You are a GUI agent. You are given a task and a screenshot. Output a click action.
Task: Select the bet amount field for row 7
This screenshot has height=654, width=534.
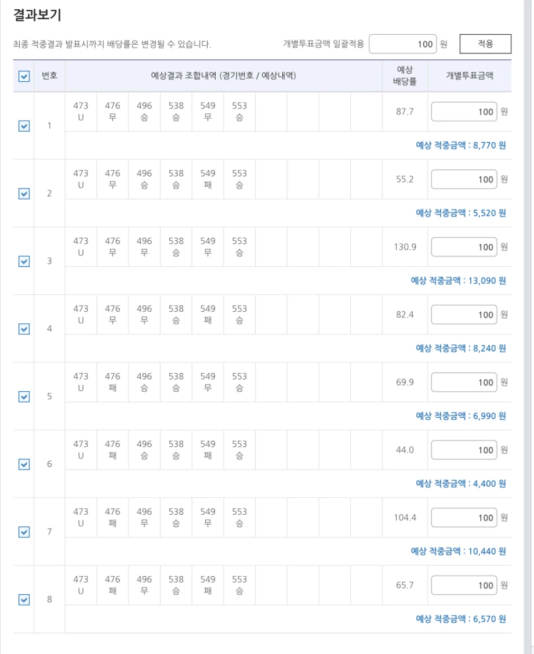coord(464,518)
